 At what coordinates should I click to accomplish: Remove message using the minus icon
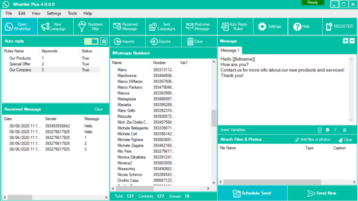tap(352, 41)
